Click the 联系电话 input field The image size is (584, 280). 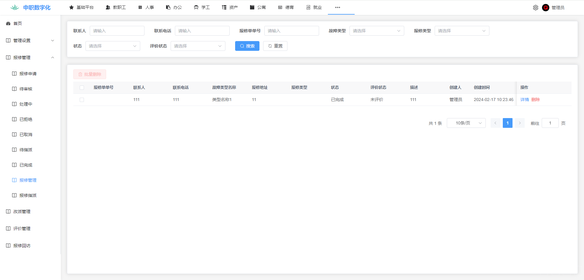(x=202, y=31)
